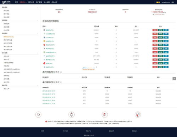
Task: Open the first withdrawal record timestamp link
Action: point(49,91)
